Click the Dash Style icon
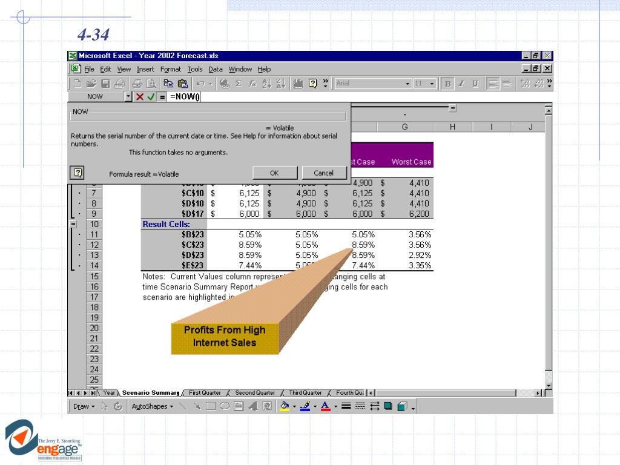Screen dimensions: 620x465 tap(360, 406)
